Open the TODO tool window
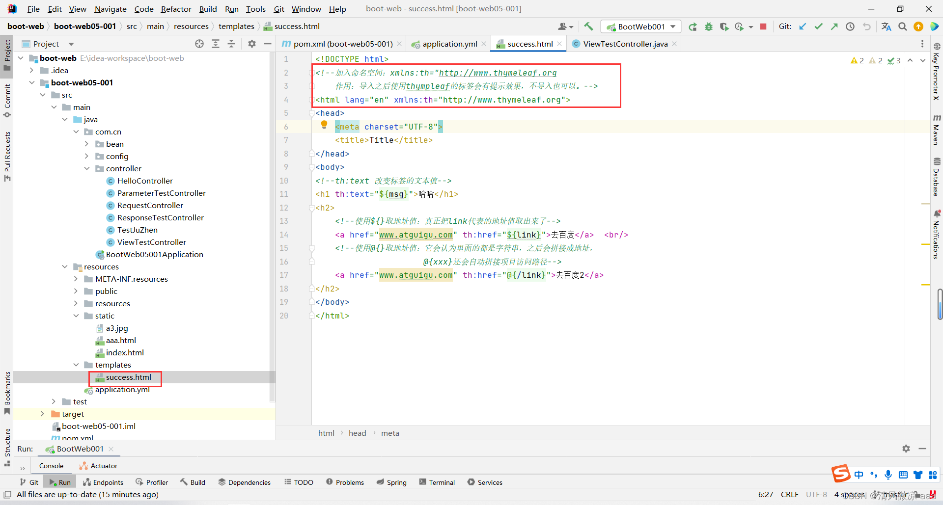Screen dimensions: 943x505 tap(299, 482)
